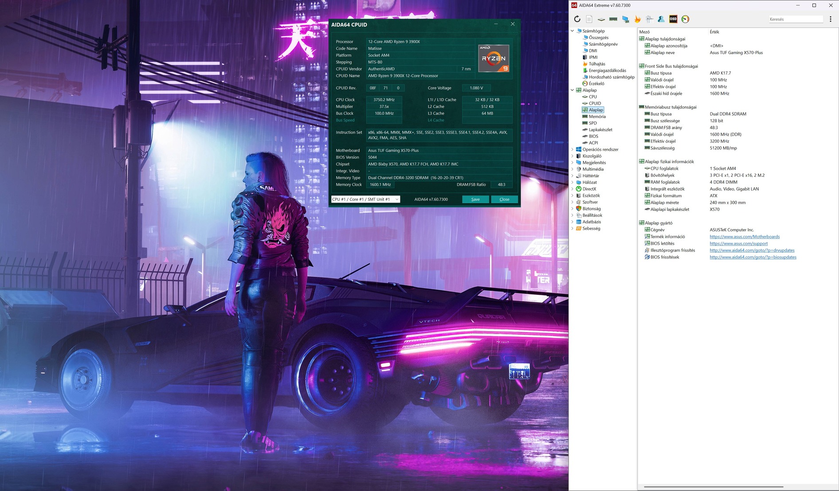Click the flame icon beside Túlhajtás
Screen dimensions: 839x491
click(585, 64)
